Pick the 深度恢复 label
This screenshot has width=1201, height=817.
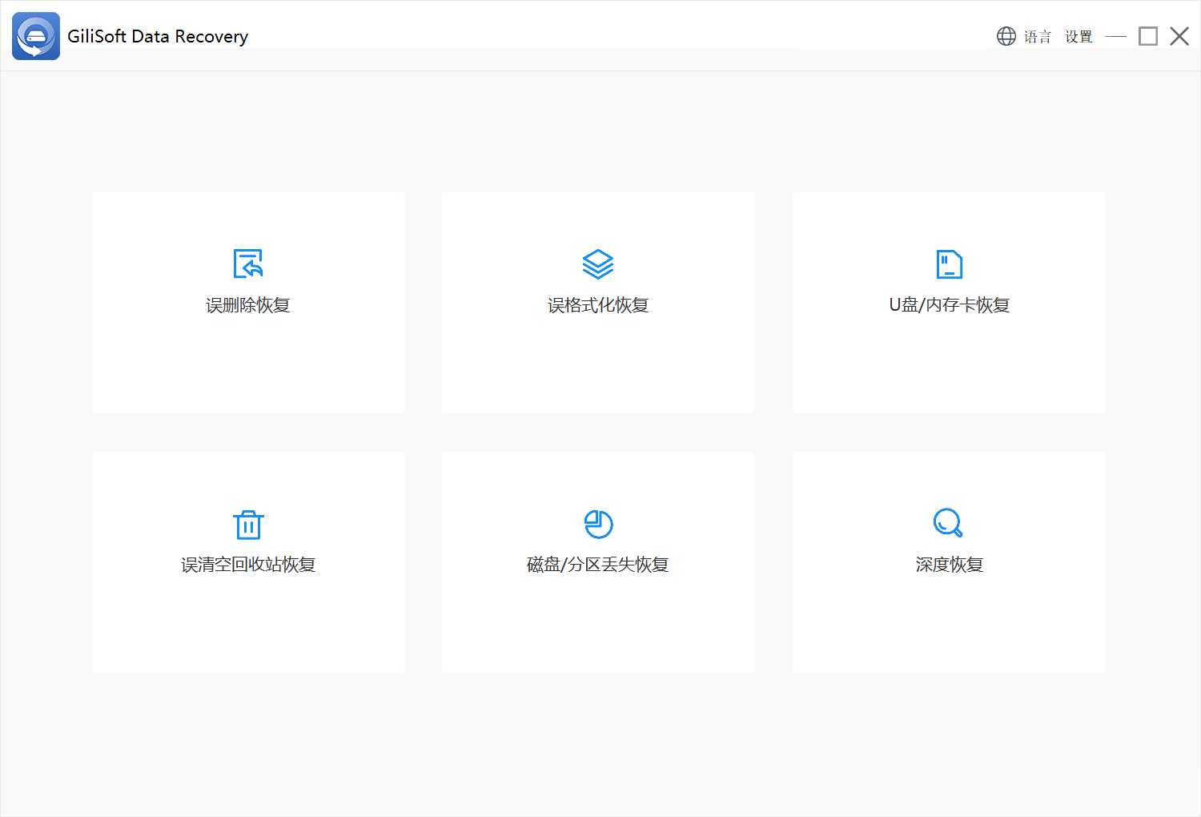click(x=949, y=565)
